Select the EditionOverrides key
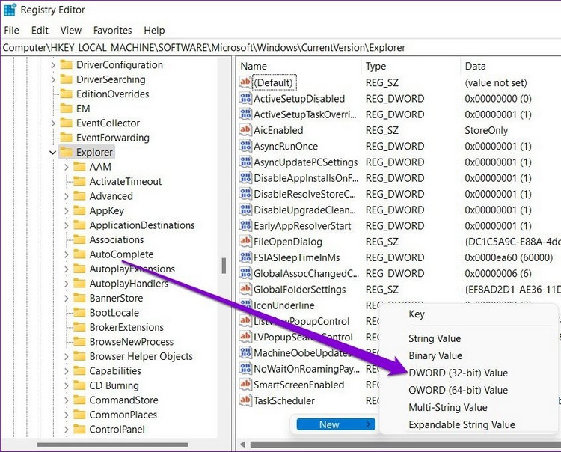Screen dimensions: 561x452 pyautogui.click(x=113, y=94)
